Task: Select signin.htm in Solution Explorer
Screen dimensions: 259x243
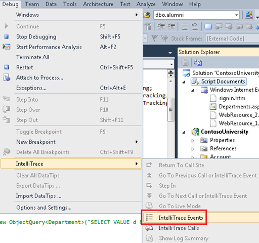Action: click(x=232, y=98)
